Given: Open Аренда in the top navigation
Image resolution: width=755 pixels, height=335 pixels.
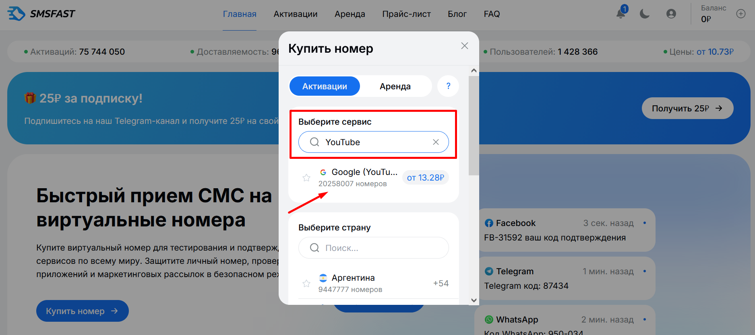Looking at the screenshot, I should (350, 14).
